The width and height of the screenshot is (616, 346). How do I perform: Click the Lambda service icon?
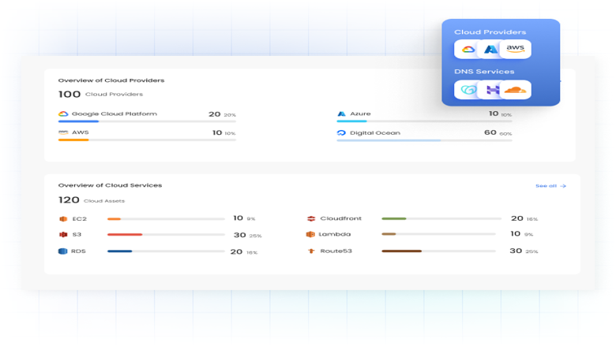pos(310,234)
